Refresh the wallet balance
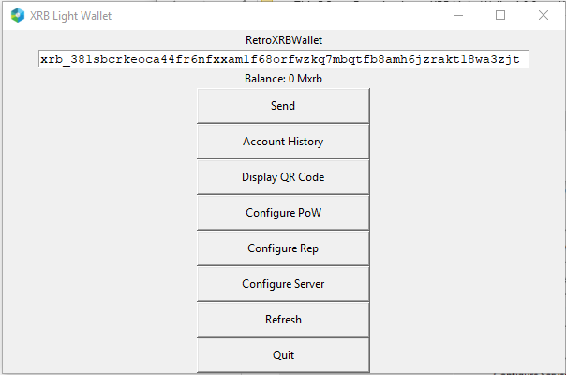This screenshot has height=375, width=566. click(x=283, y=320)
